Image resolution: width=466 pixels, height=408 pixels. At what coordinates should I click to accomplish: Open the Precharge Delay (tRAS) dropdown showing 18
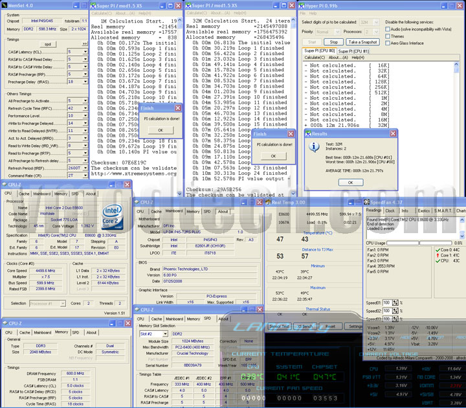pyautogui.click(x=85, y=82)
